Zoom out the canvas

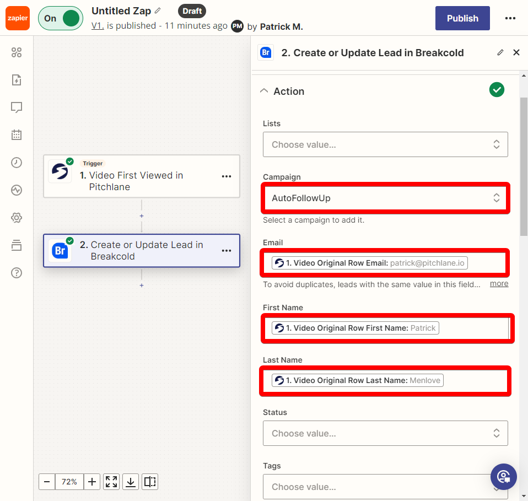click(47, 482)
